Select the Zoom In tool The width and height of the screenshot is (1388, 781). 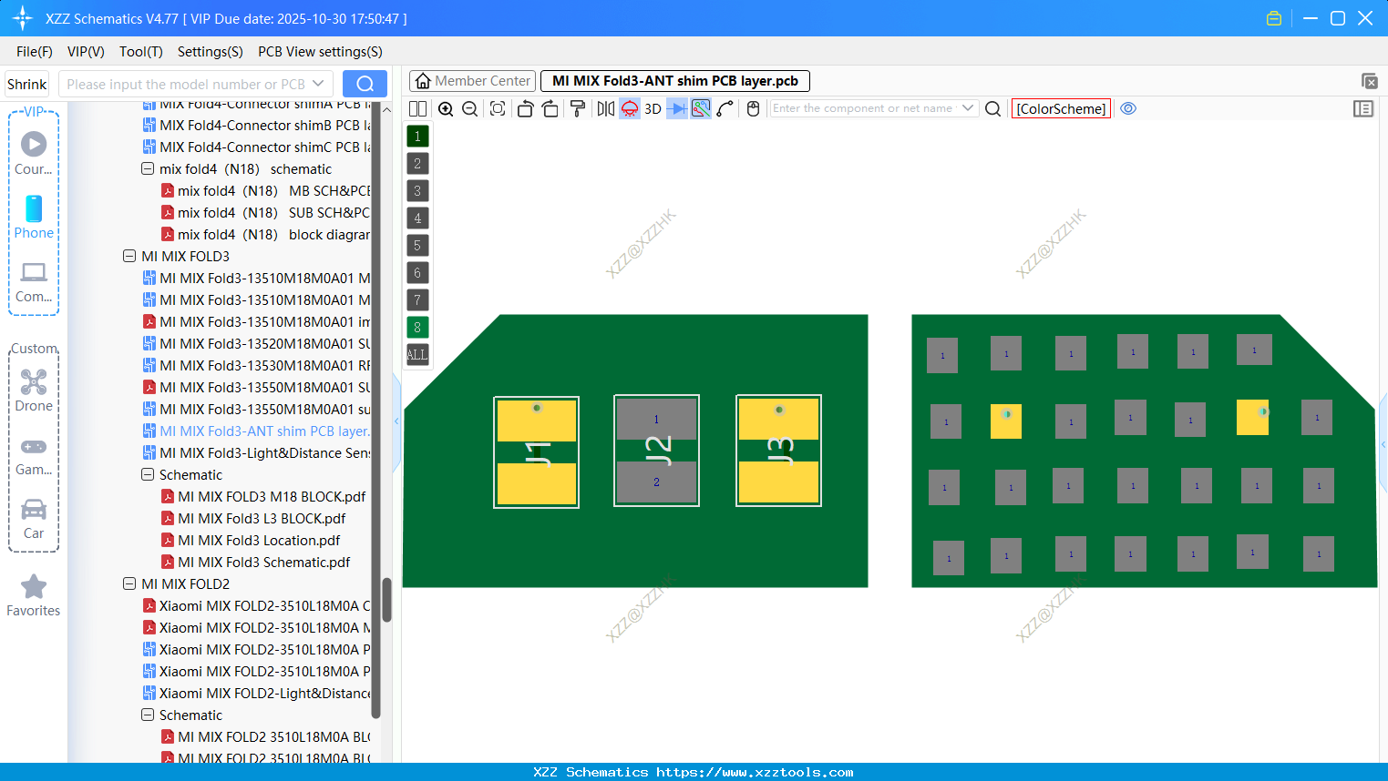[446, 108]
